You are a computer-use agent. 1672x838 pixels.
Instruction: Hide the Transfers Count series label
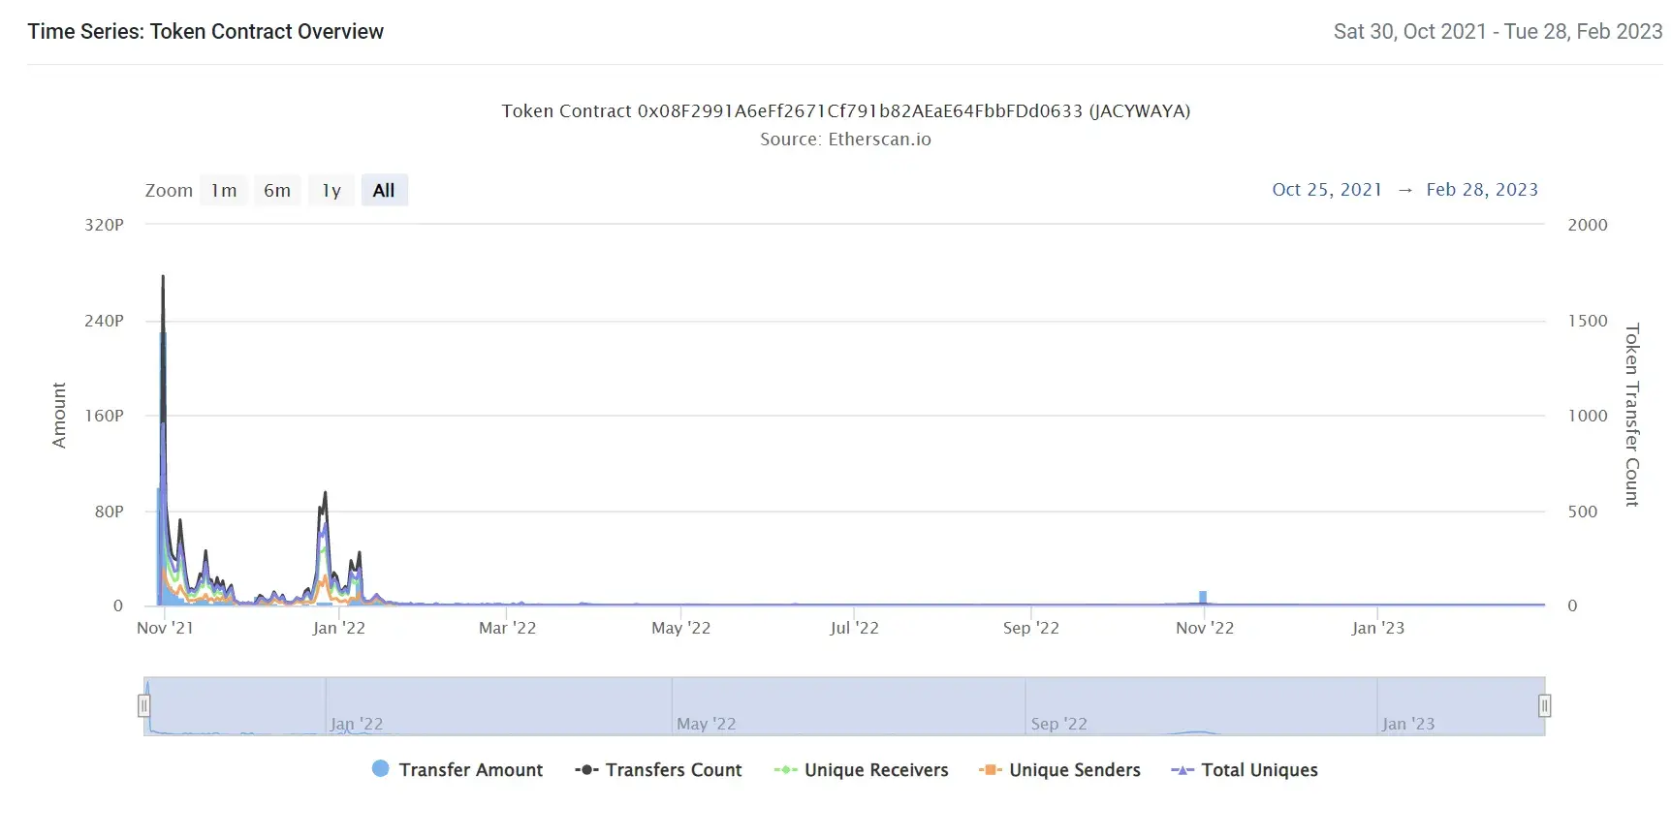(674, 770)
